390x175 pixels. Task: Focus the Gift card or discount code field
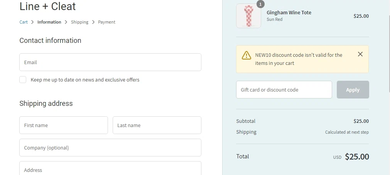284,90
